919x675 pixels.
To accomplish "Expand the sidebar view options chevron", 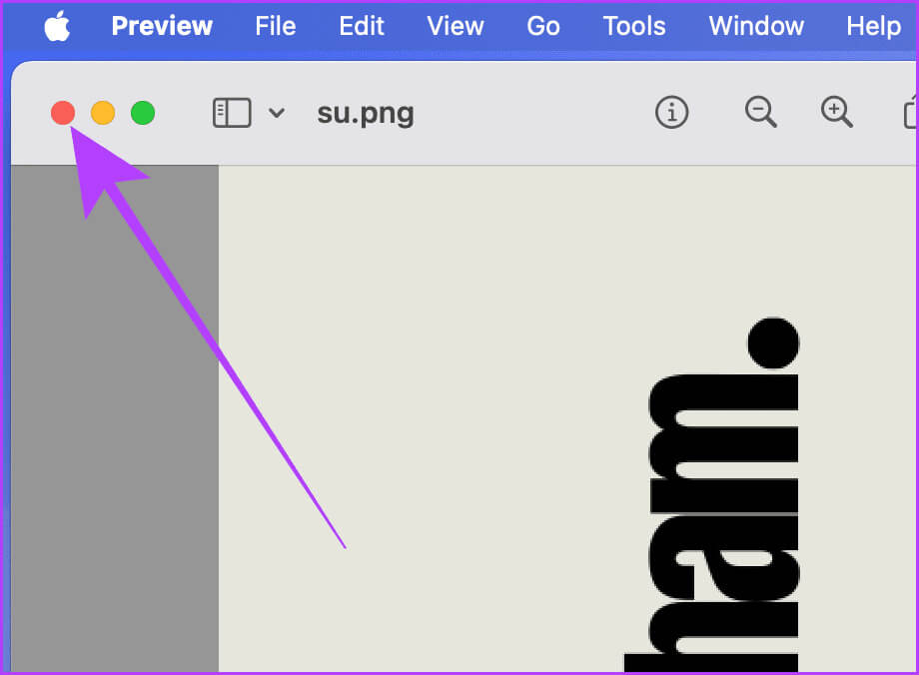I will tap(277, 113).
